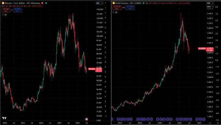Click the 2027 label on Gold time axis
Image resolution: width=221 pixels, height=125 pixels.
199,123
